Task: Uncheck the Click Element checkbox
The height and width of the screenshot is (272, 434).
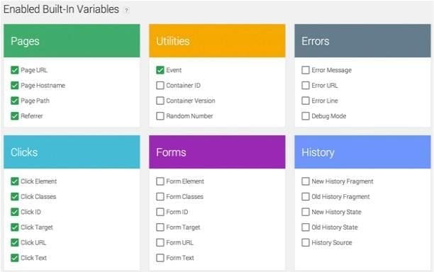Action: click(14, 181)
